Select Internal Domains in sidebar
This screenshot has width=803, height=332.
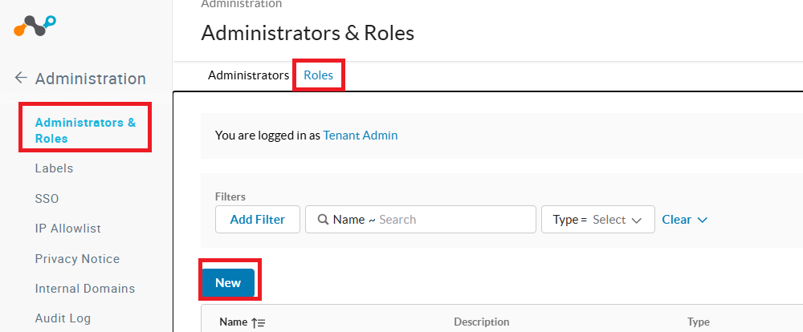84,289
